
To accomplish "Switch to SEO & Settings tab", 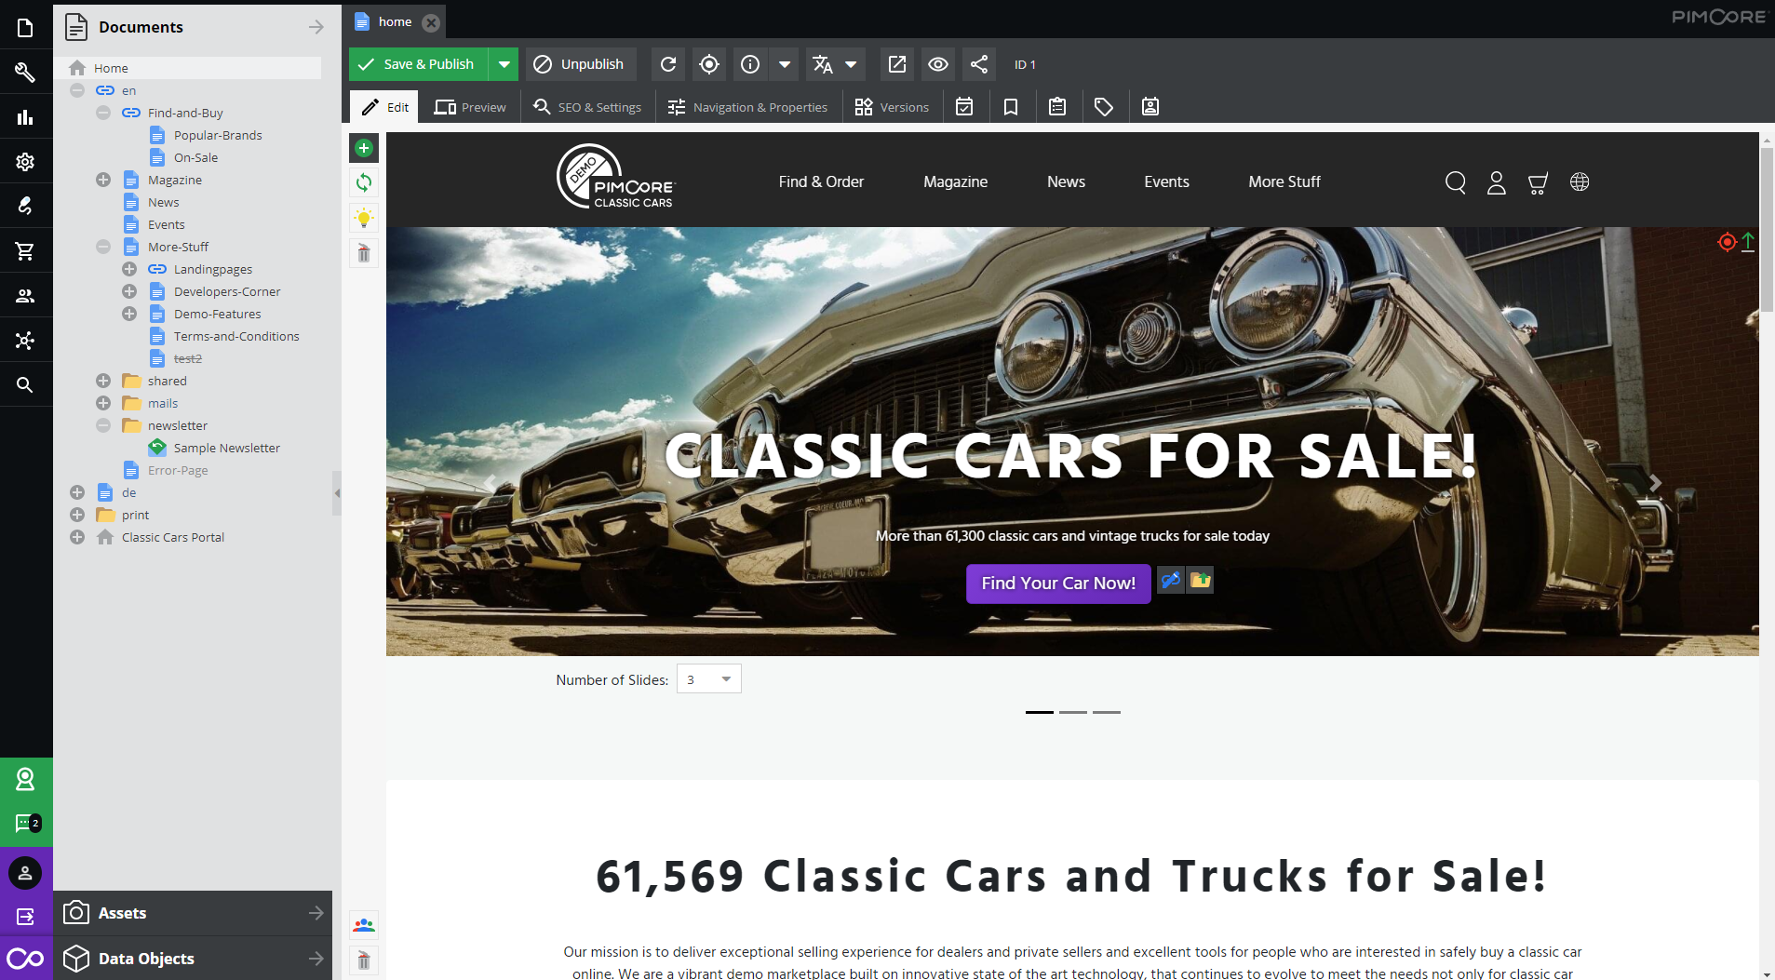I will pyautogui.click(x=588, y=107).
